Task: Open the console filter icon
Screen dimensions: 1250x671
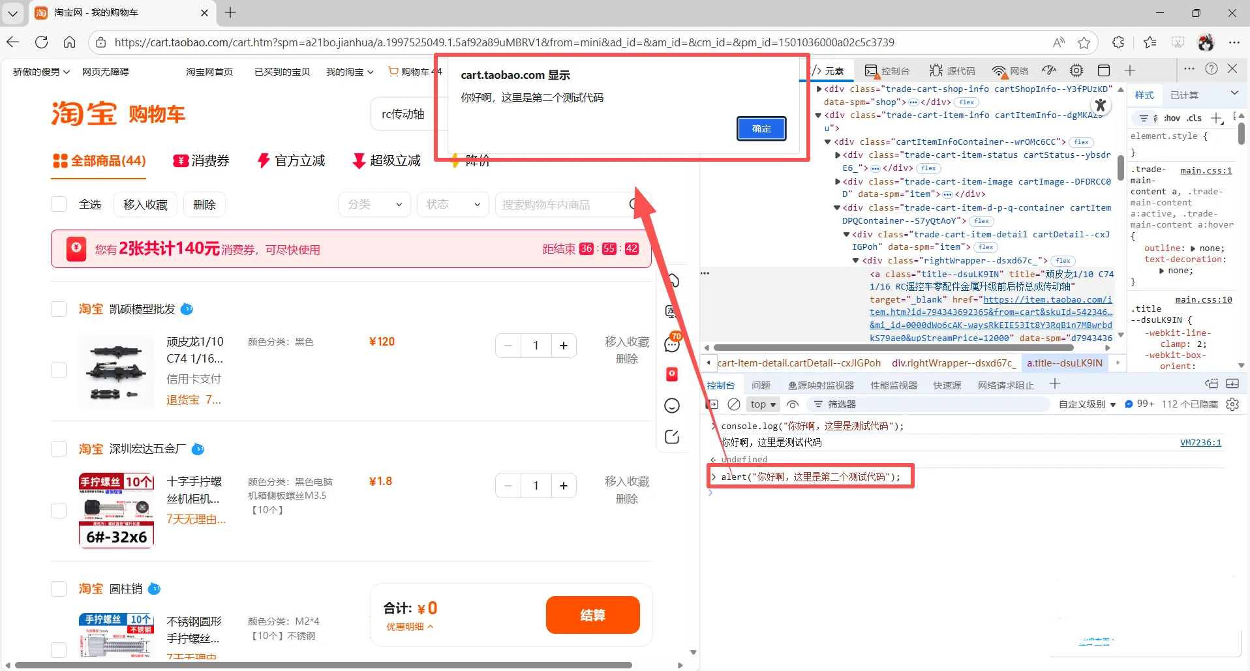Action: tap(817, 404)
